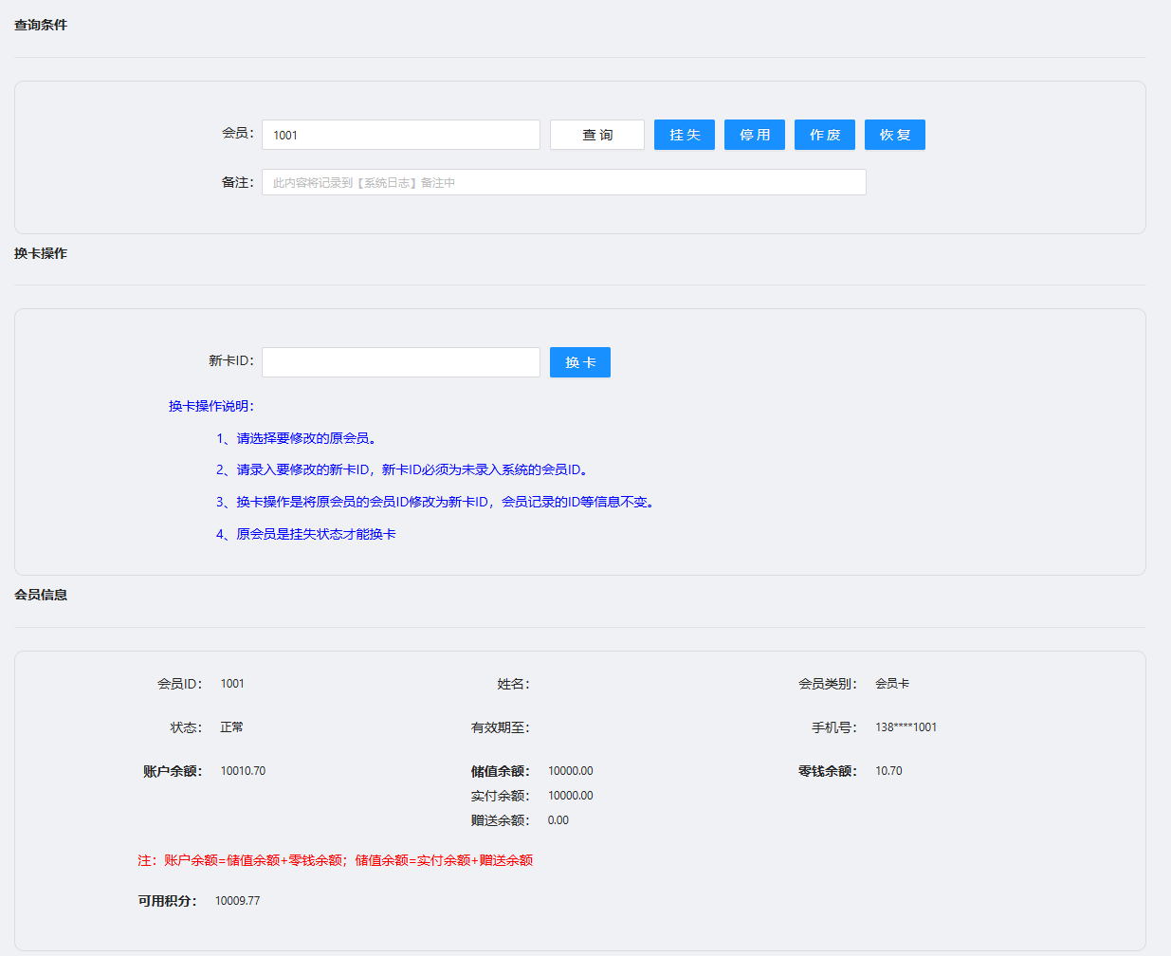The image size is (1171, 956).
Task: Select the 新卡ID input box
Action: pyautogui.click(x=400, y=362)
